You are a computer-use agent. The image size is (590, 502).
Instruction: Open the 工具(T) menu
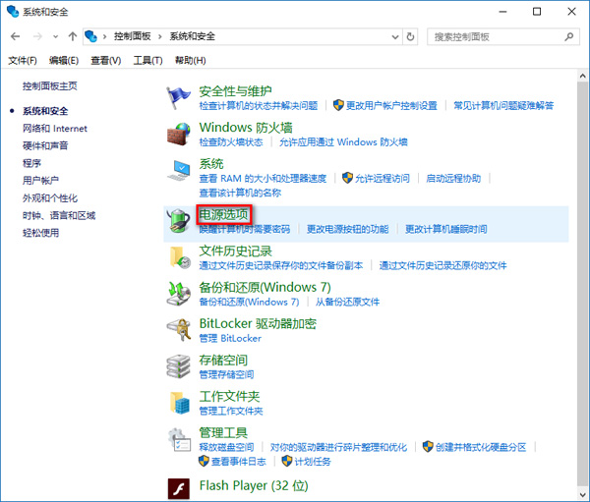point(147,61)
